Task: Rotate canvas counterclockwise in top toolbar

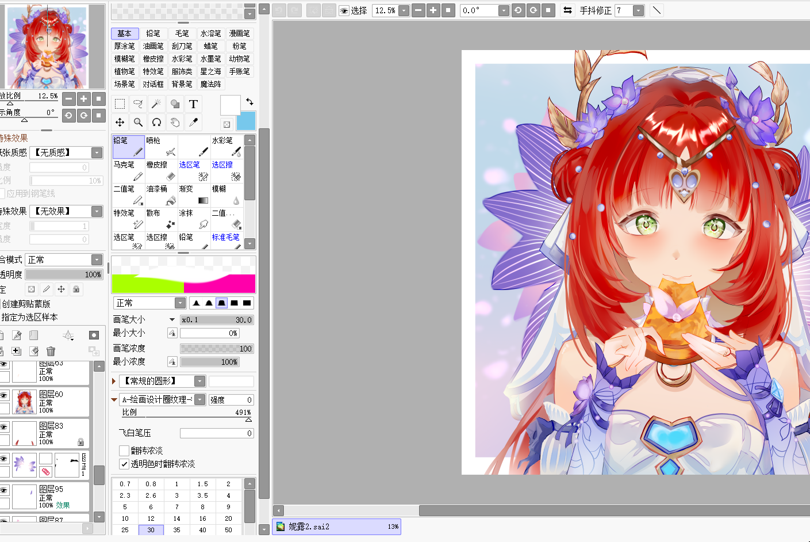Action: tap(518, 10)
